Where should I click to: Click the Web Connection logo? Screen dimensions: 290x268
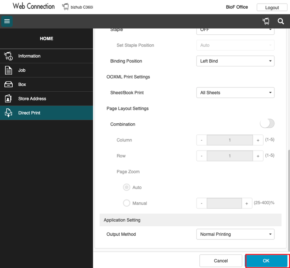[34, 6]
